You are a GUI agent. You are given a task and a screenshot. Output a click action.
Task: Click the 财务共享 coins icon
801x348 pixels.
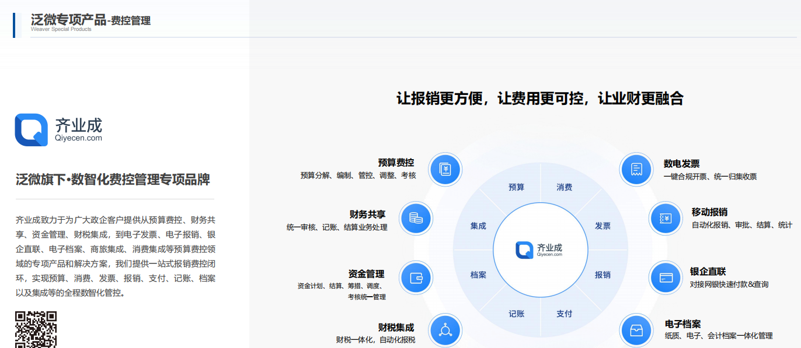click(x=416, y=219)
